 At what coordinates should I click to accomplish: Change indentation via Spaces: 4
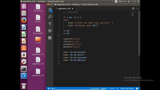(x=104, y=88)
